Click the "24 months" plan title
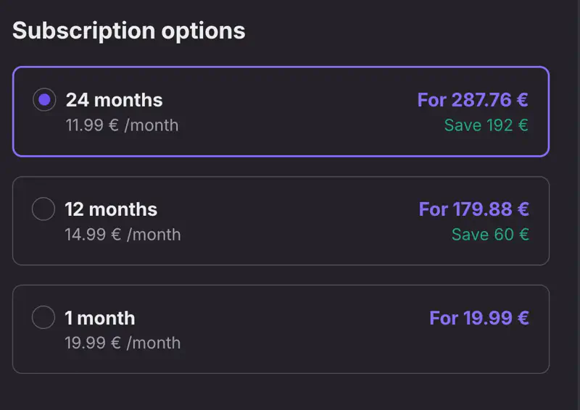Image resolution: width=580 pixels, height=410 pixels. 114,100
